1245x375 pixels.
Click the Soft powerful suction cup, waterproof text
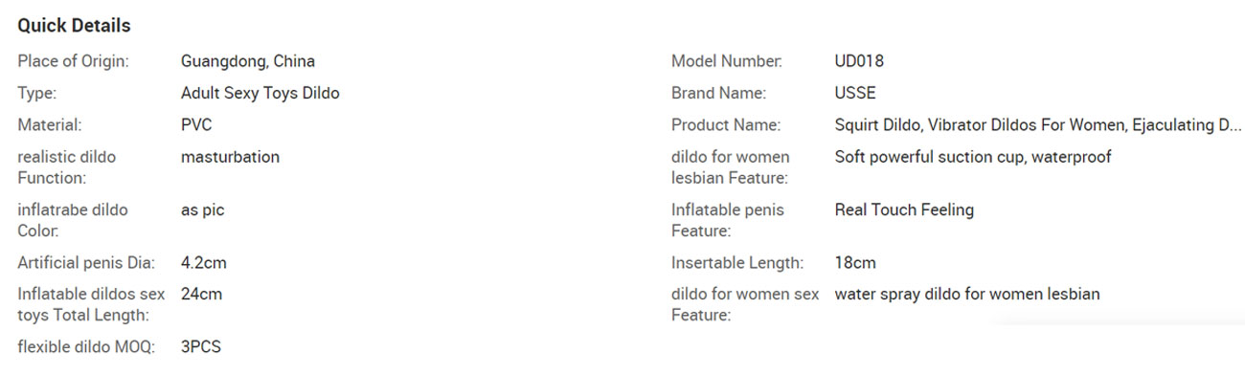click(x=973, y=156)
